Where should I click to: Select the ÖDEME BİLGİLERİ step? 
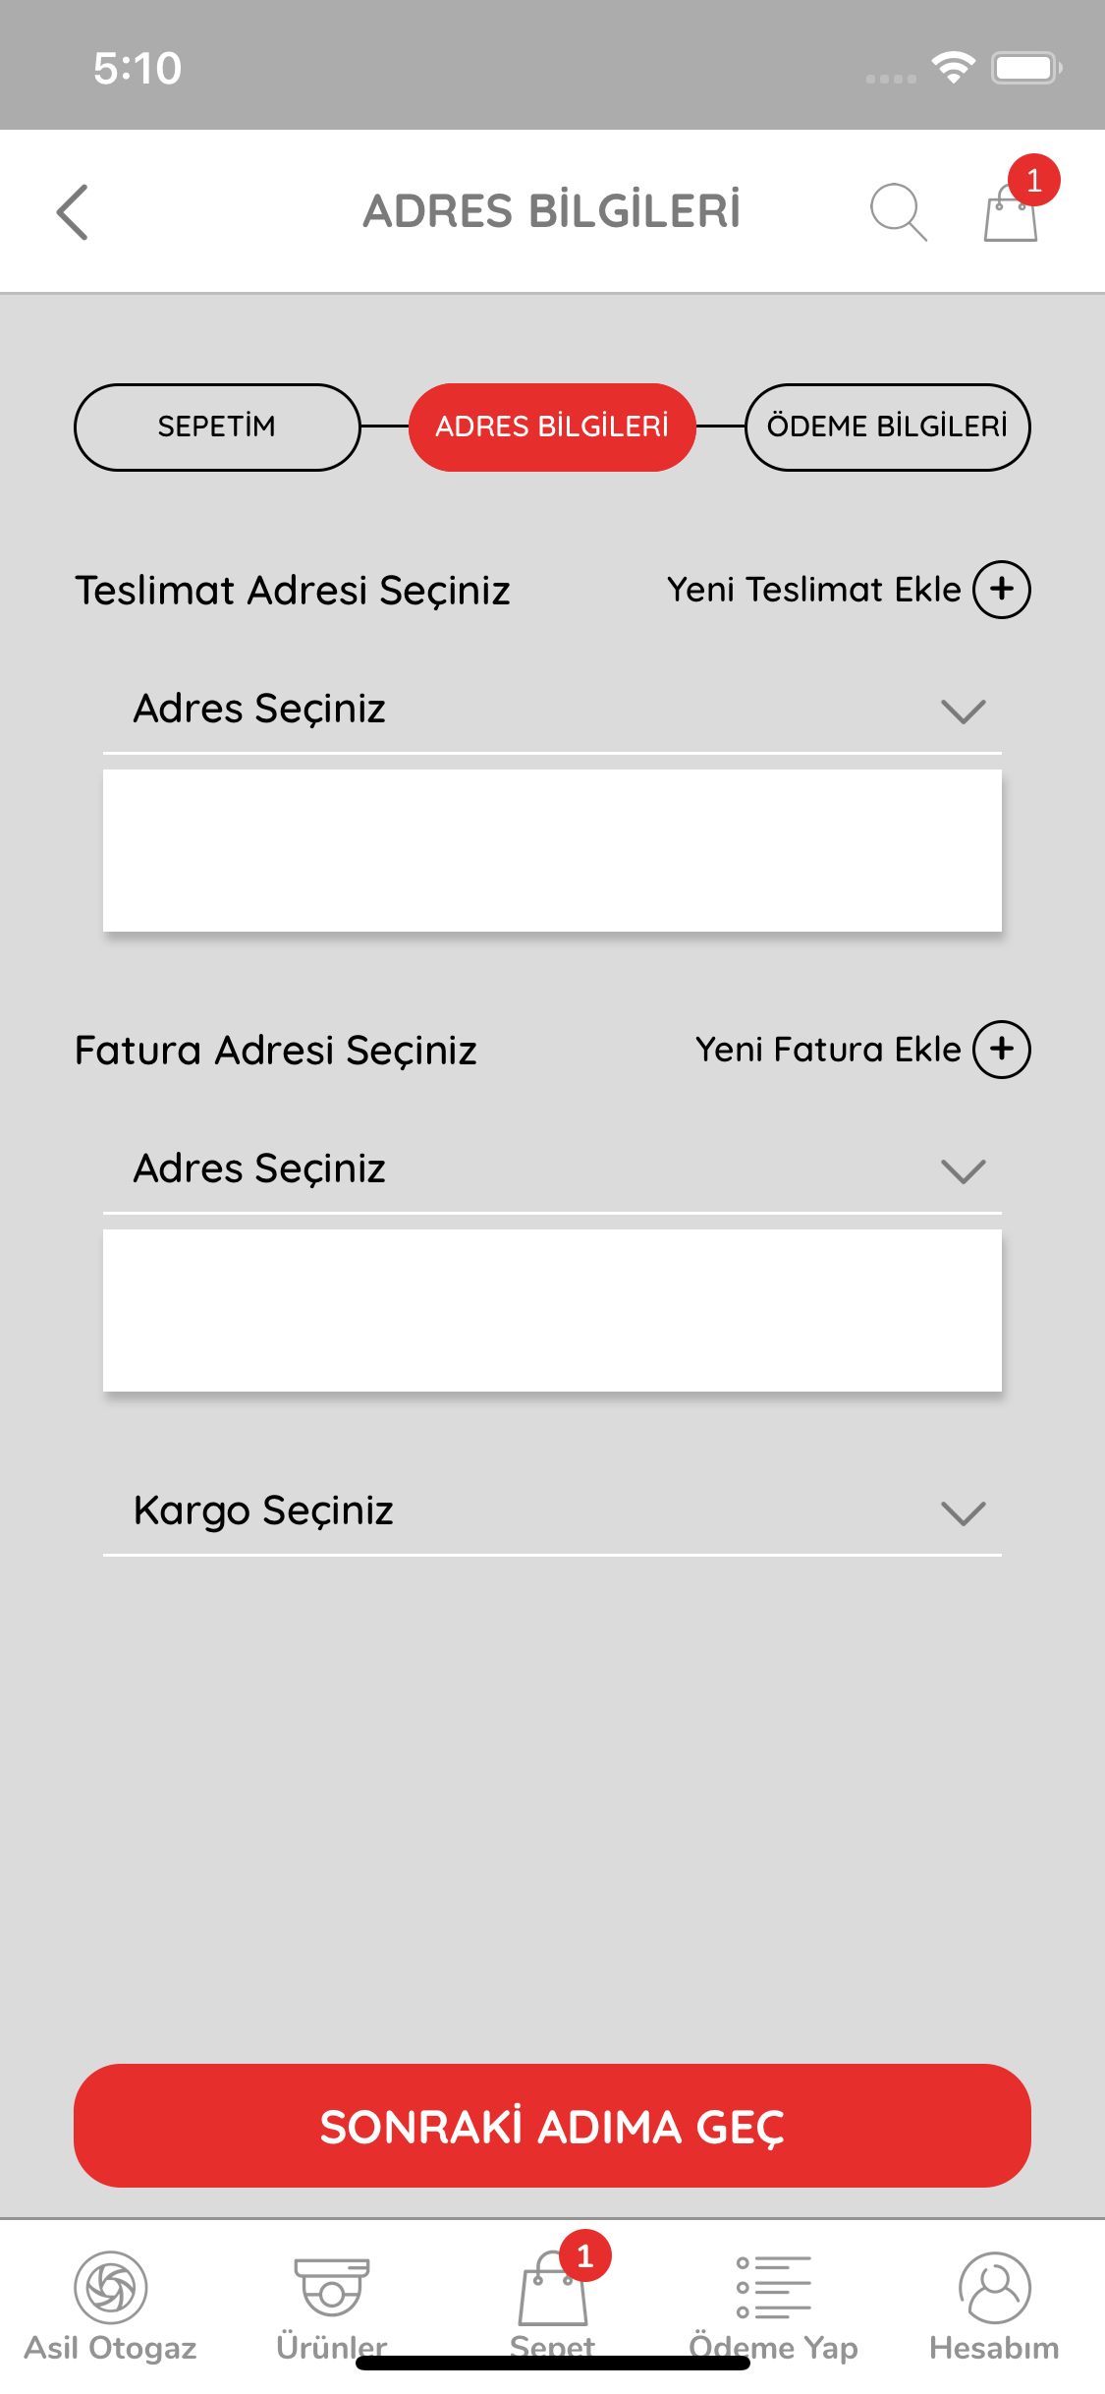coord(888,427)
